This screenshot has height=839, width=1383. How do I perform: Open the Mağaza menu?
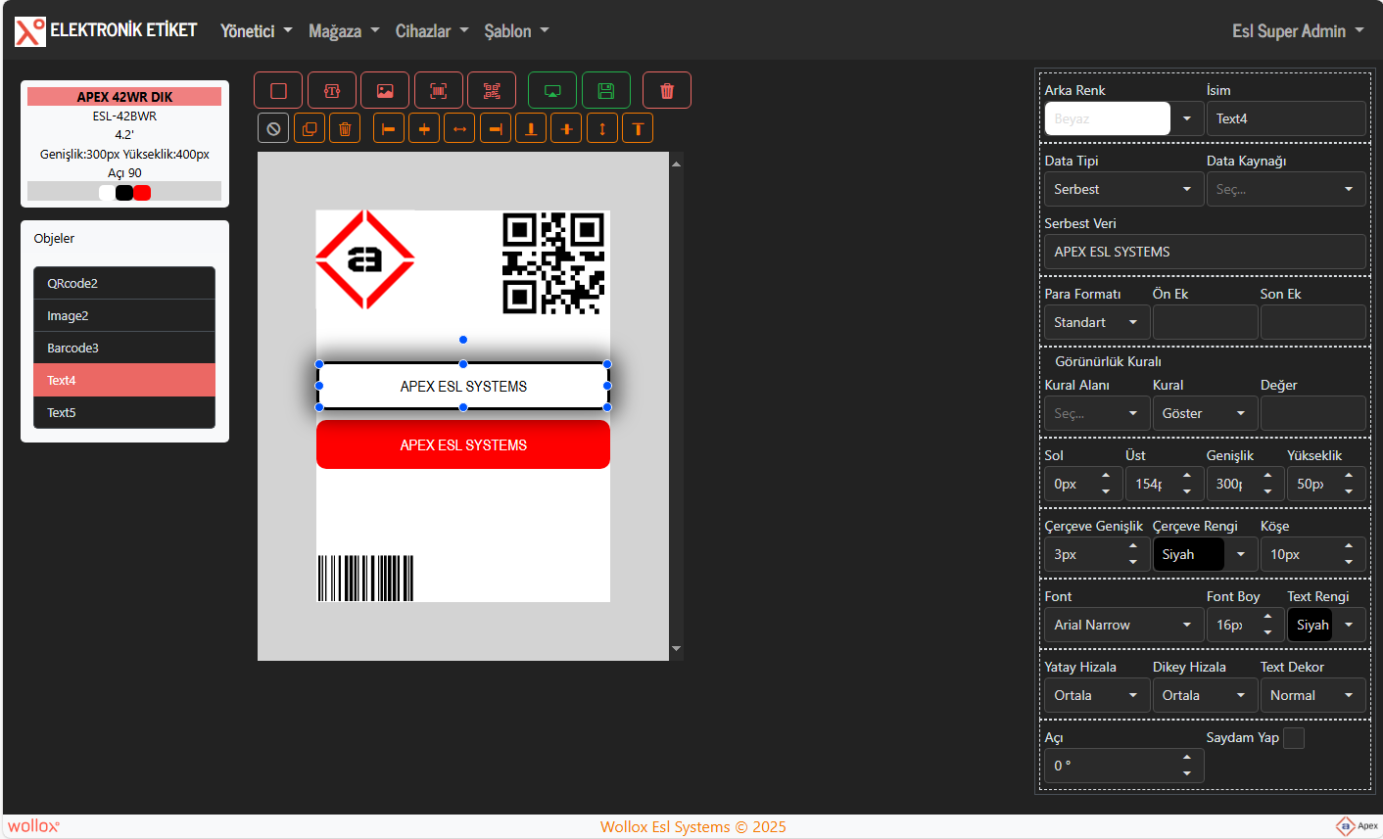[344, 31]
